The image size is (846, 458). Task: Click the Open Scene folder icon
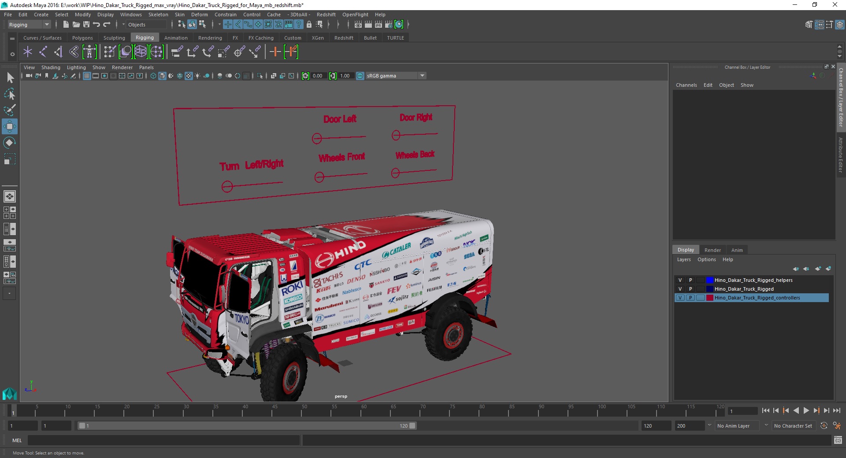(x=76, y=25)
